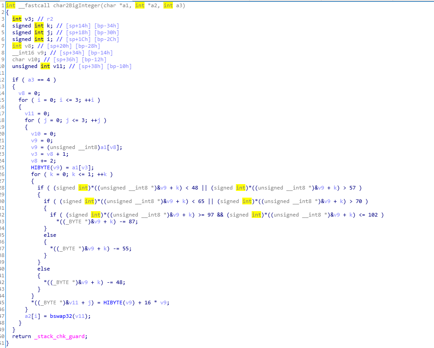This screenshot has width=434, height=348.
Task: Click the [bp-28h] offset comment
Action: tap(88, 46)
